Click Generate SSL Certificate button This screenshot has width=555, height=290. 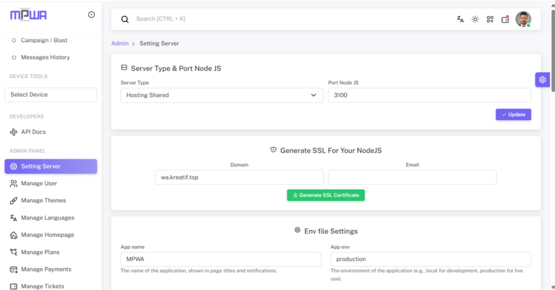tap(326, 195)
